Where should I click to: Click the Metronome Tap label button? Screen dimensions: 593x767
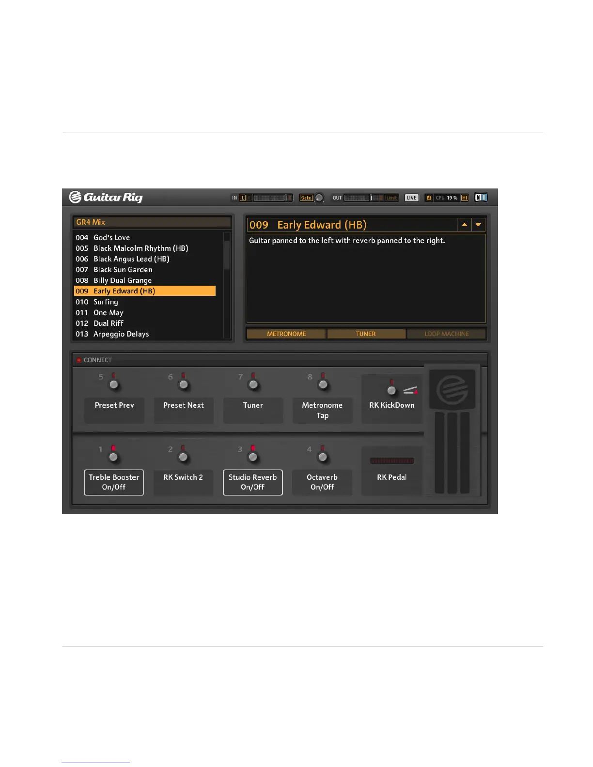[x=323, y=411]
